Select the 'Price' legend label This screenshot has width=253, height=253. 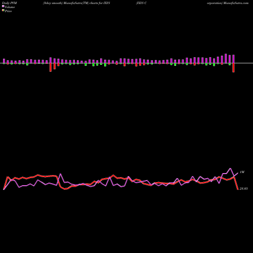pyautogui.click(x=8, y=11)
